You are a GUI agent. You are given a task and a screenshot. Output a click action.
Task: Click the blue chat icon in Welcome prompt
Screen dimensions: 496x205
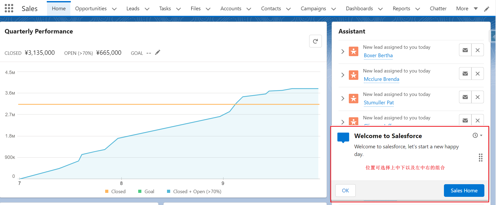point(343,138)
